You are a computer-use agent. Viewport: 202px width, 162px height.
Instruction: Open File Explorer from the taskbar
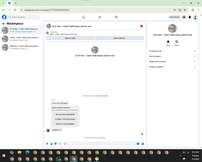(19, 152)
